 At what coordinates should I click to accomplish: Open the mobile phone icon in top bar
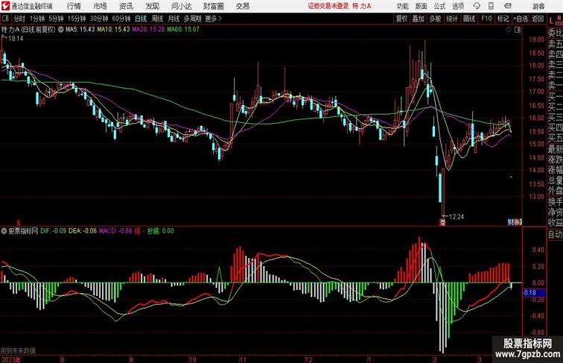tap(491, 6)
